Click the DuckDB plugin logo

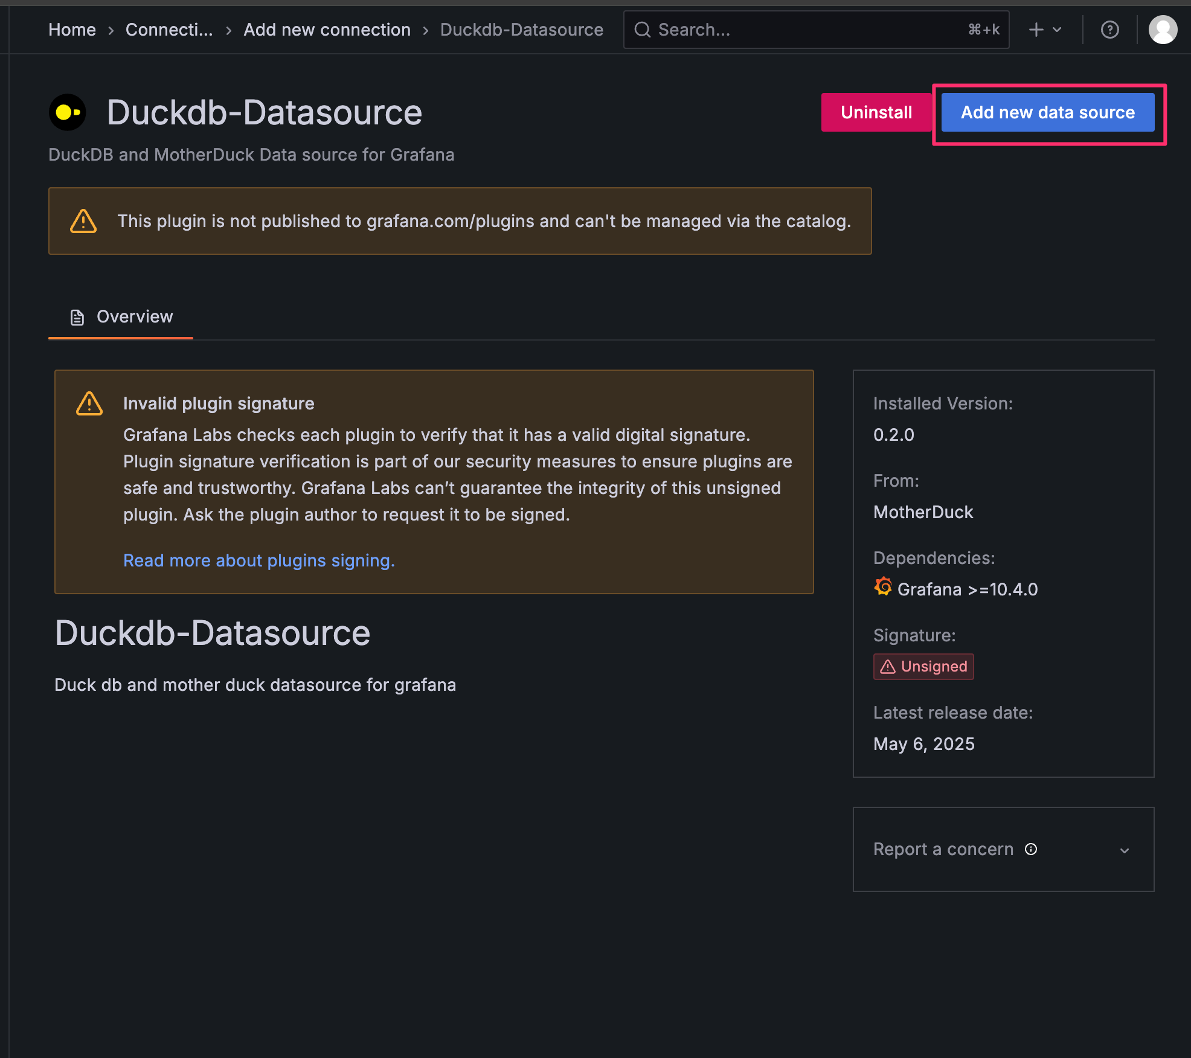point(68,112)
